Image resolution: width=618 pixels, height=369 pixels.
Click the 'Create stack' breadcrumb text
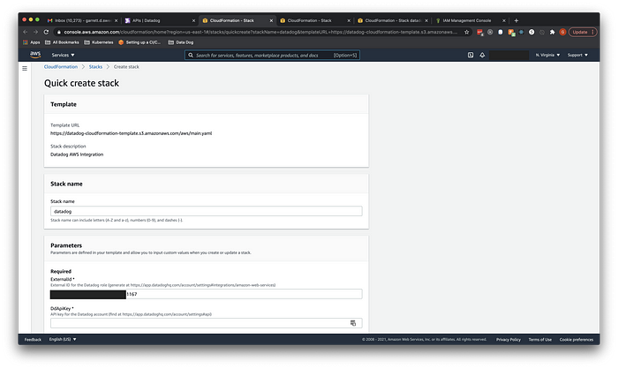(x=126, y=67)
